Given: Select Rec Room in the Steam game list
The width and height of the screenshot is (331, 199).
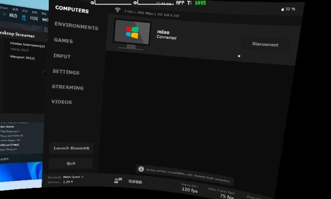Looking at the screenshot, I should (x=7, y=127).
